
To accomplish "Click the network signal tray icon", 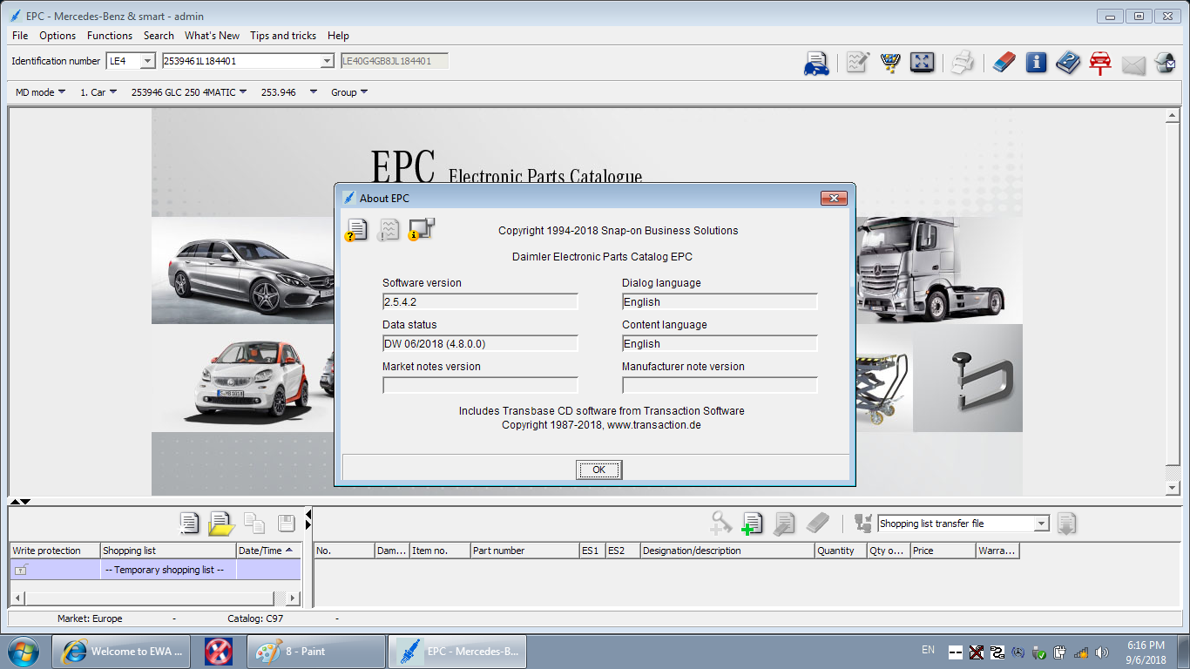I will coord(1081,652).
